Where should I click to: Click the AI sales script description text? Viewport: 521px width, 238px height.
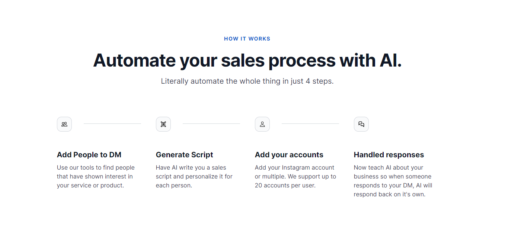pyautogui.click(x=194, y=177)
